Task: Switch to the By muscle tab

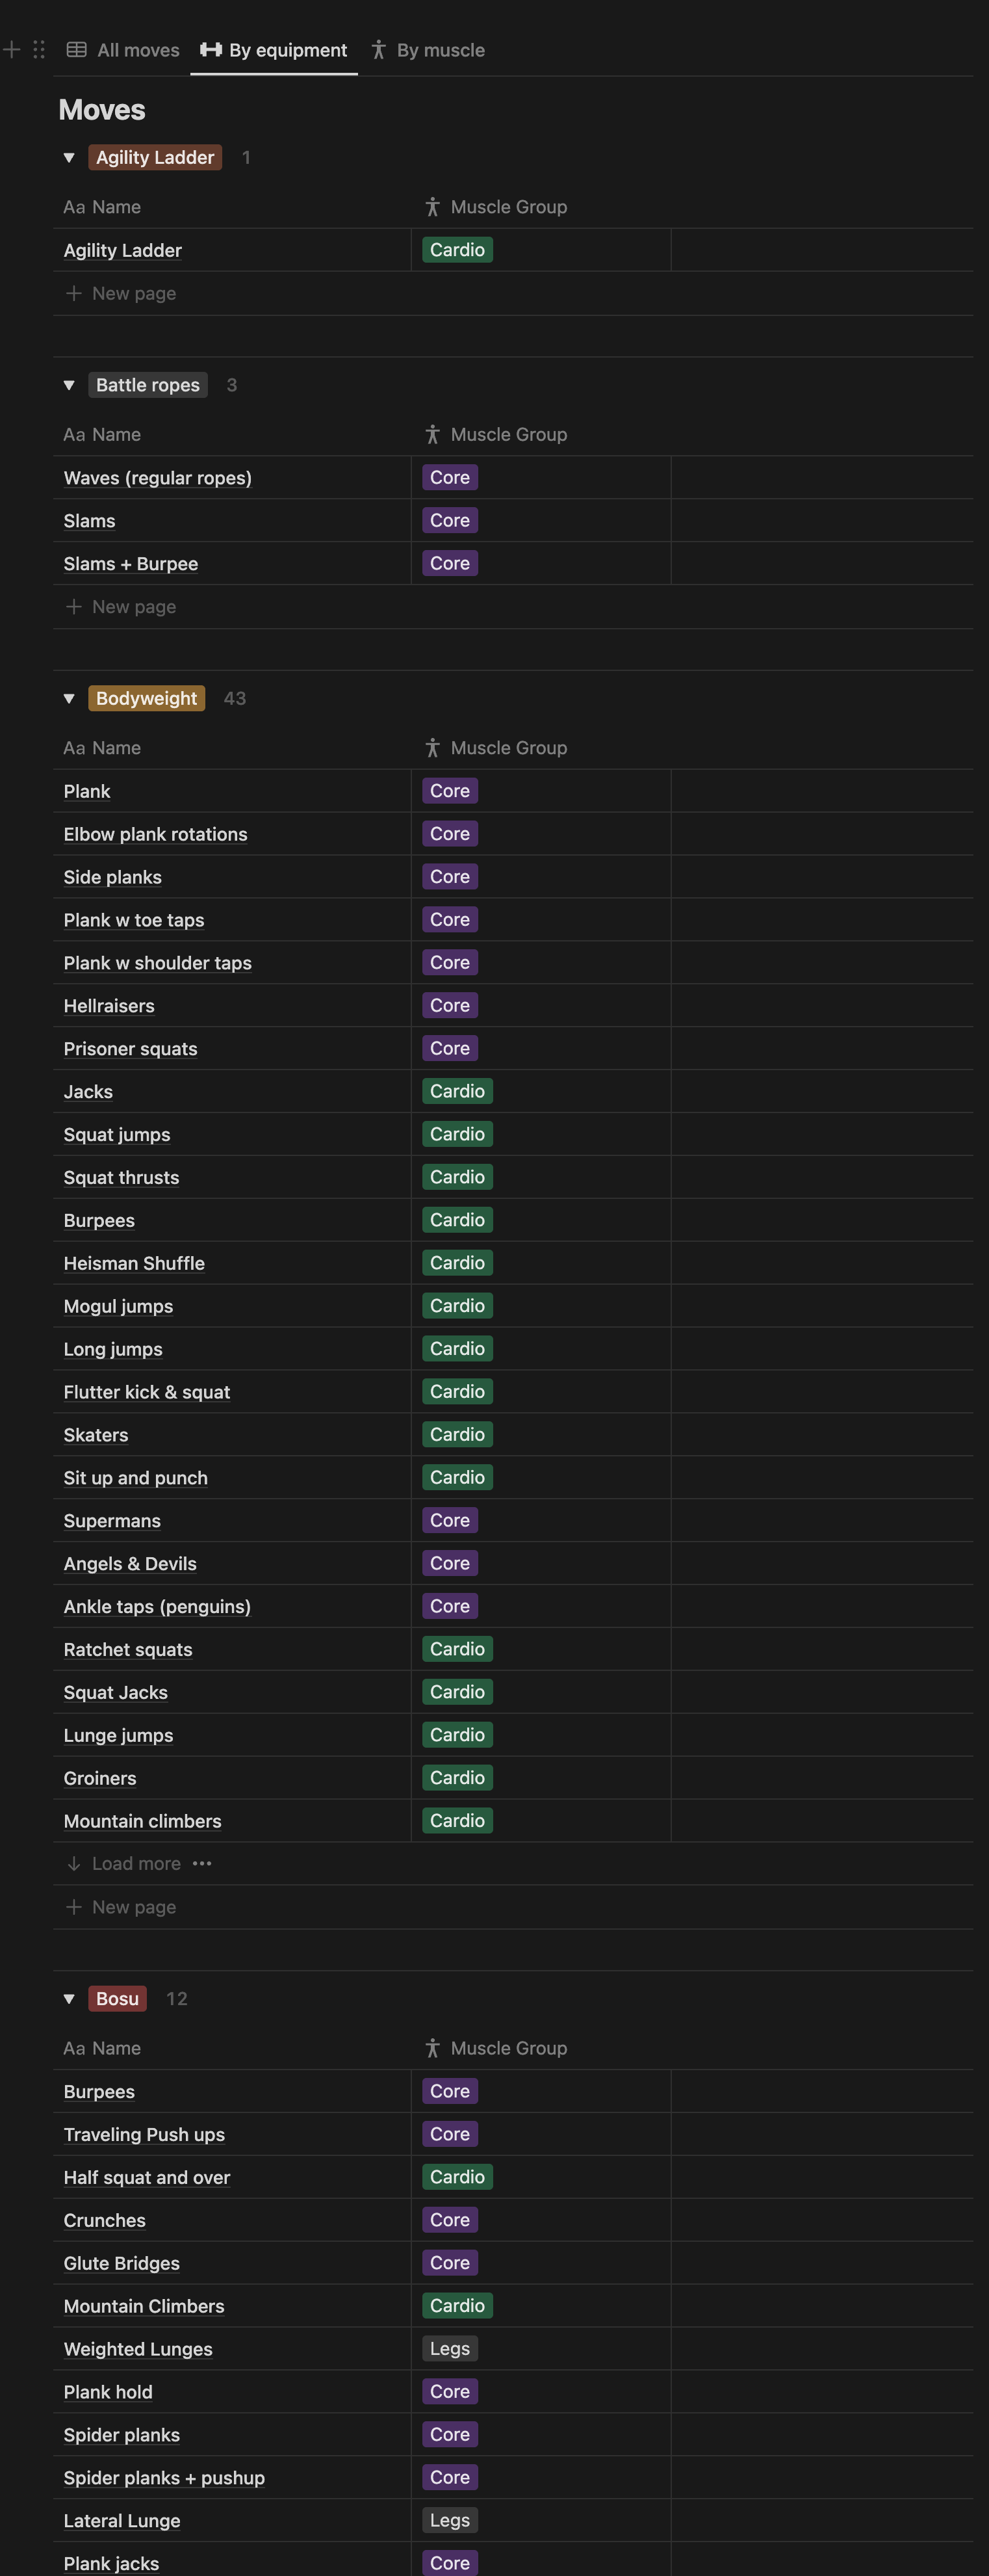Action: (439, 49)
